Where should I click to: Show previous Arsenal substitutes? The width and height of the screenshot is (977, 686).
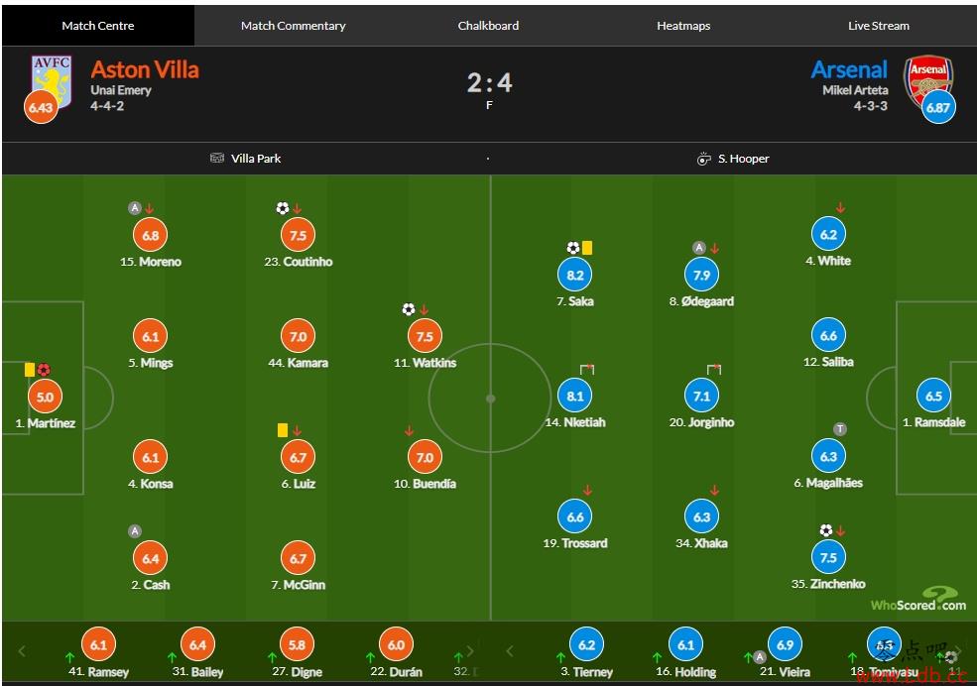pyautogui.click(x=510, y=651)
